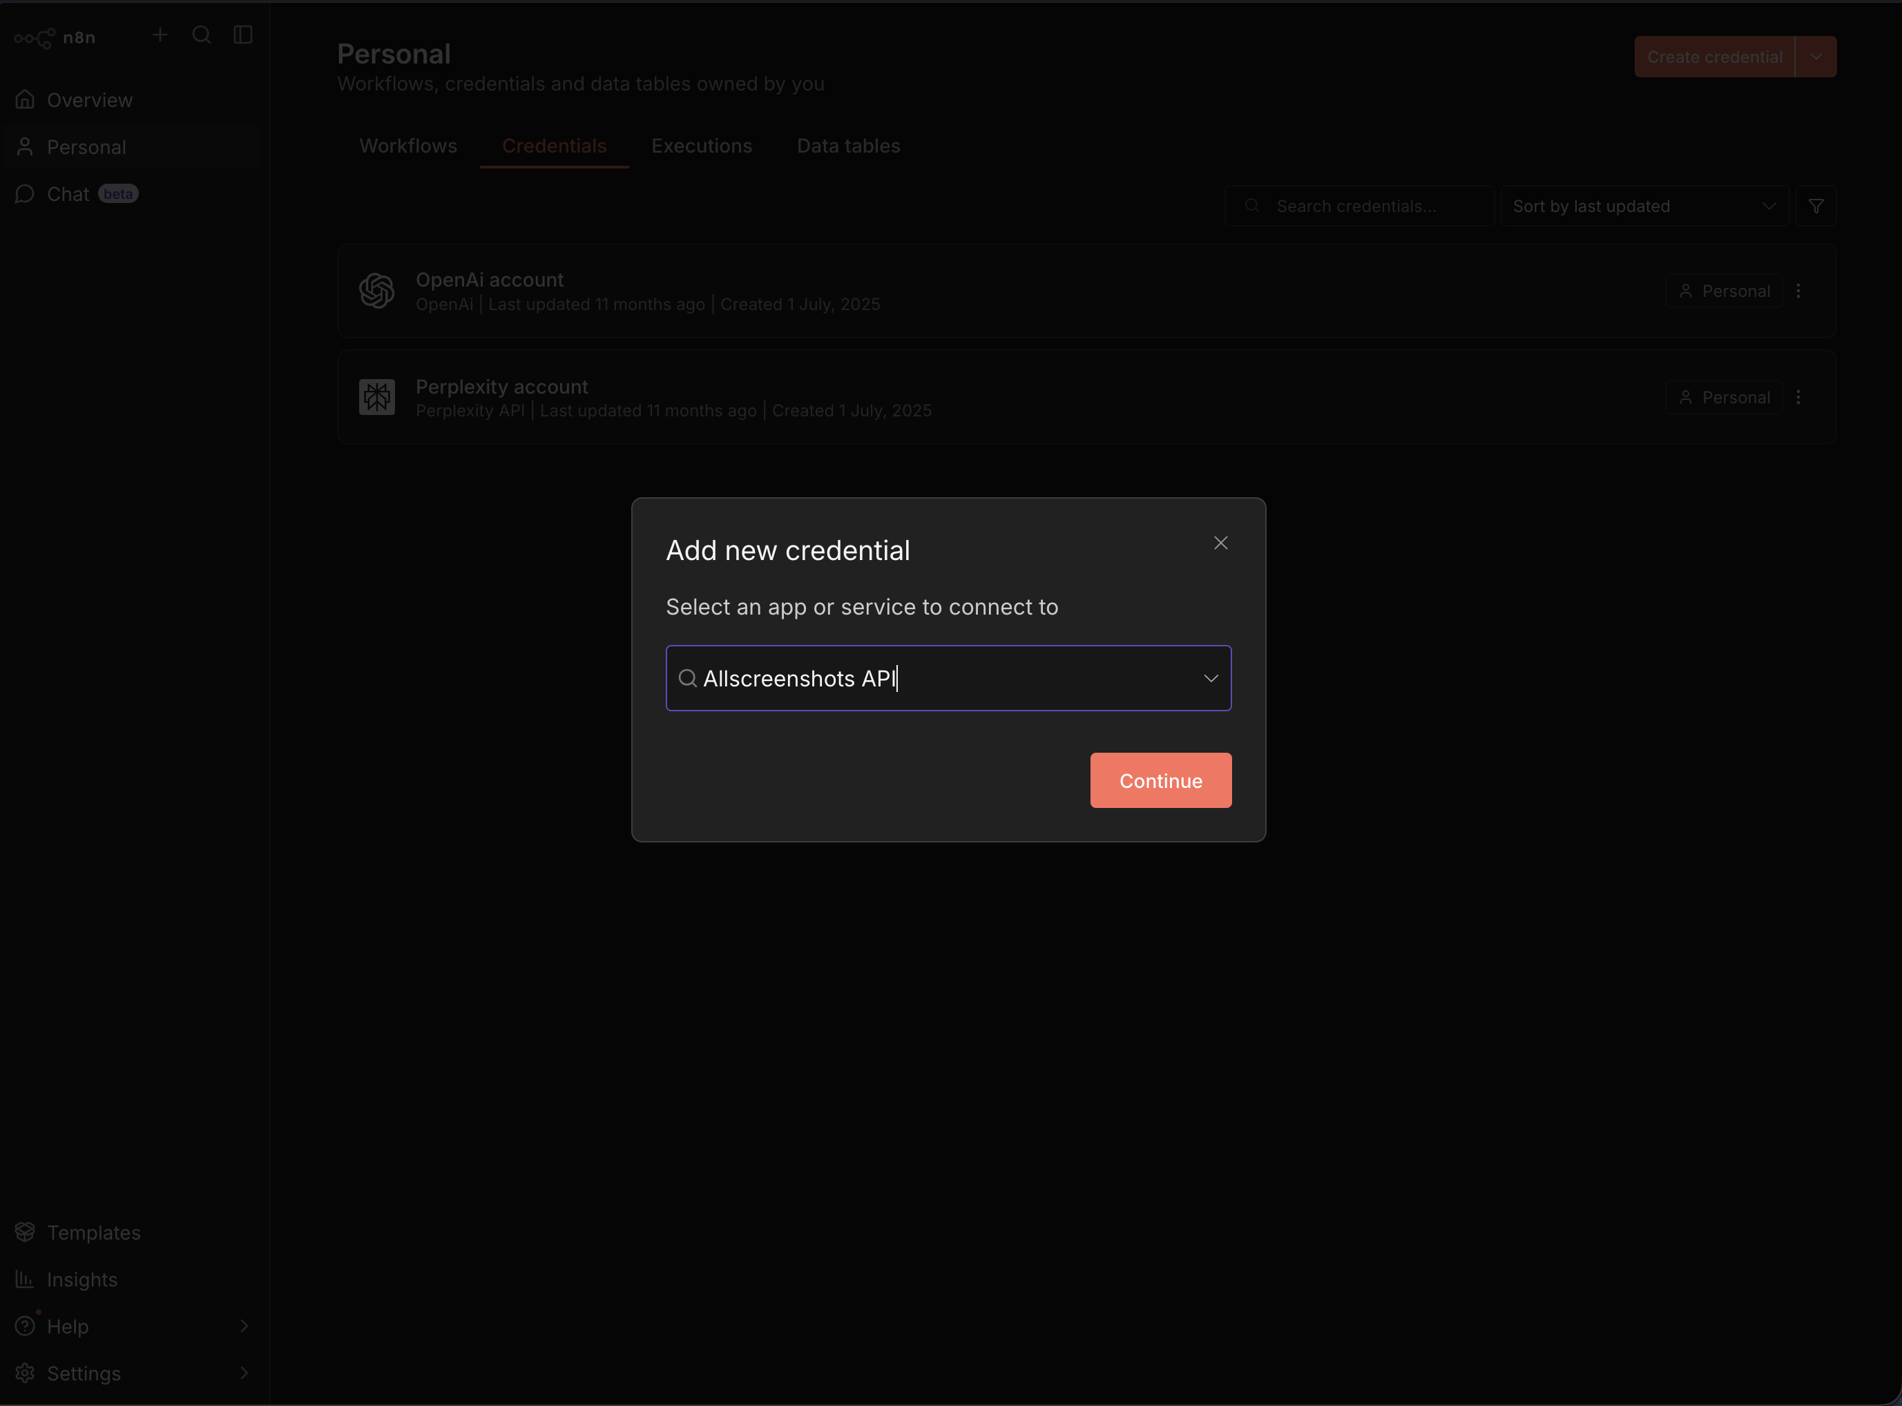This screenshot has width=1902, height=1406.
Task: Switch to the Executions tab
Action: tap(701, 146)
